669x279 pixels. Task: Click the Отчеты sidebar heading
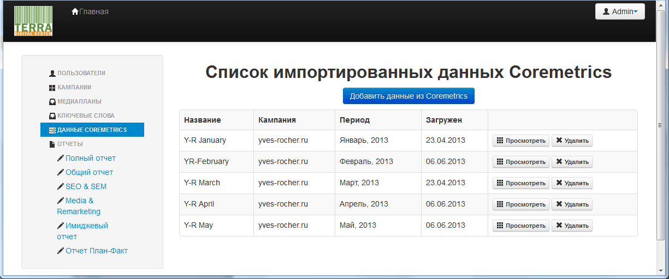point(70,144)
